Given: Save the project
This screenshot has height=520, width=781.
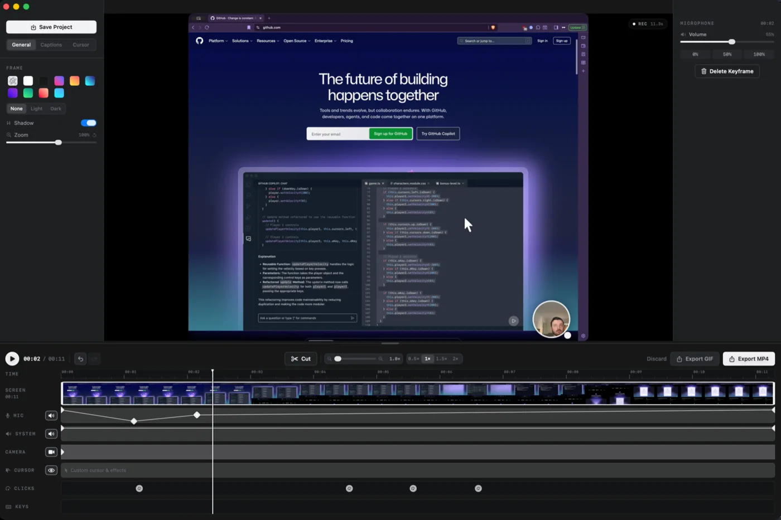Looking at the screenshot, I should click(x=51, y=27).
